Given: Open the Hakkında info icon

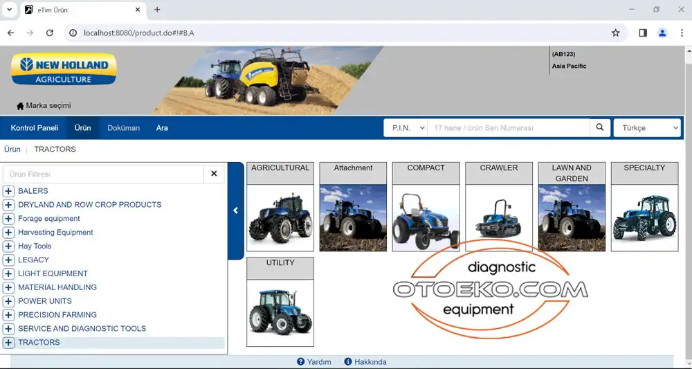Looking at the screenshot, I should click(348, 361).
